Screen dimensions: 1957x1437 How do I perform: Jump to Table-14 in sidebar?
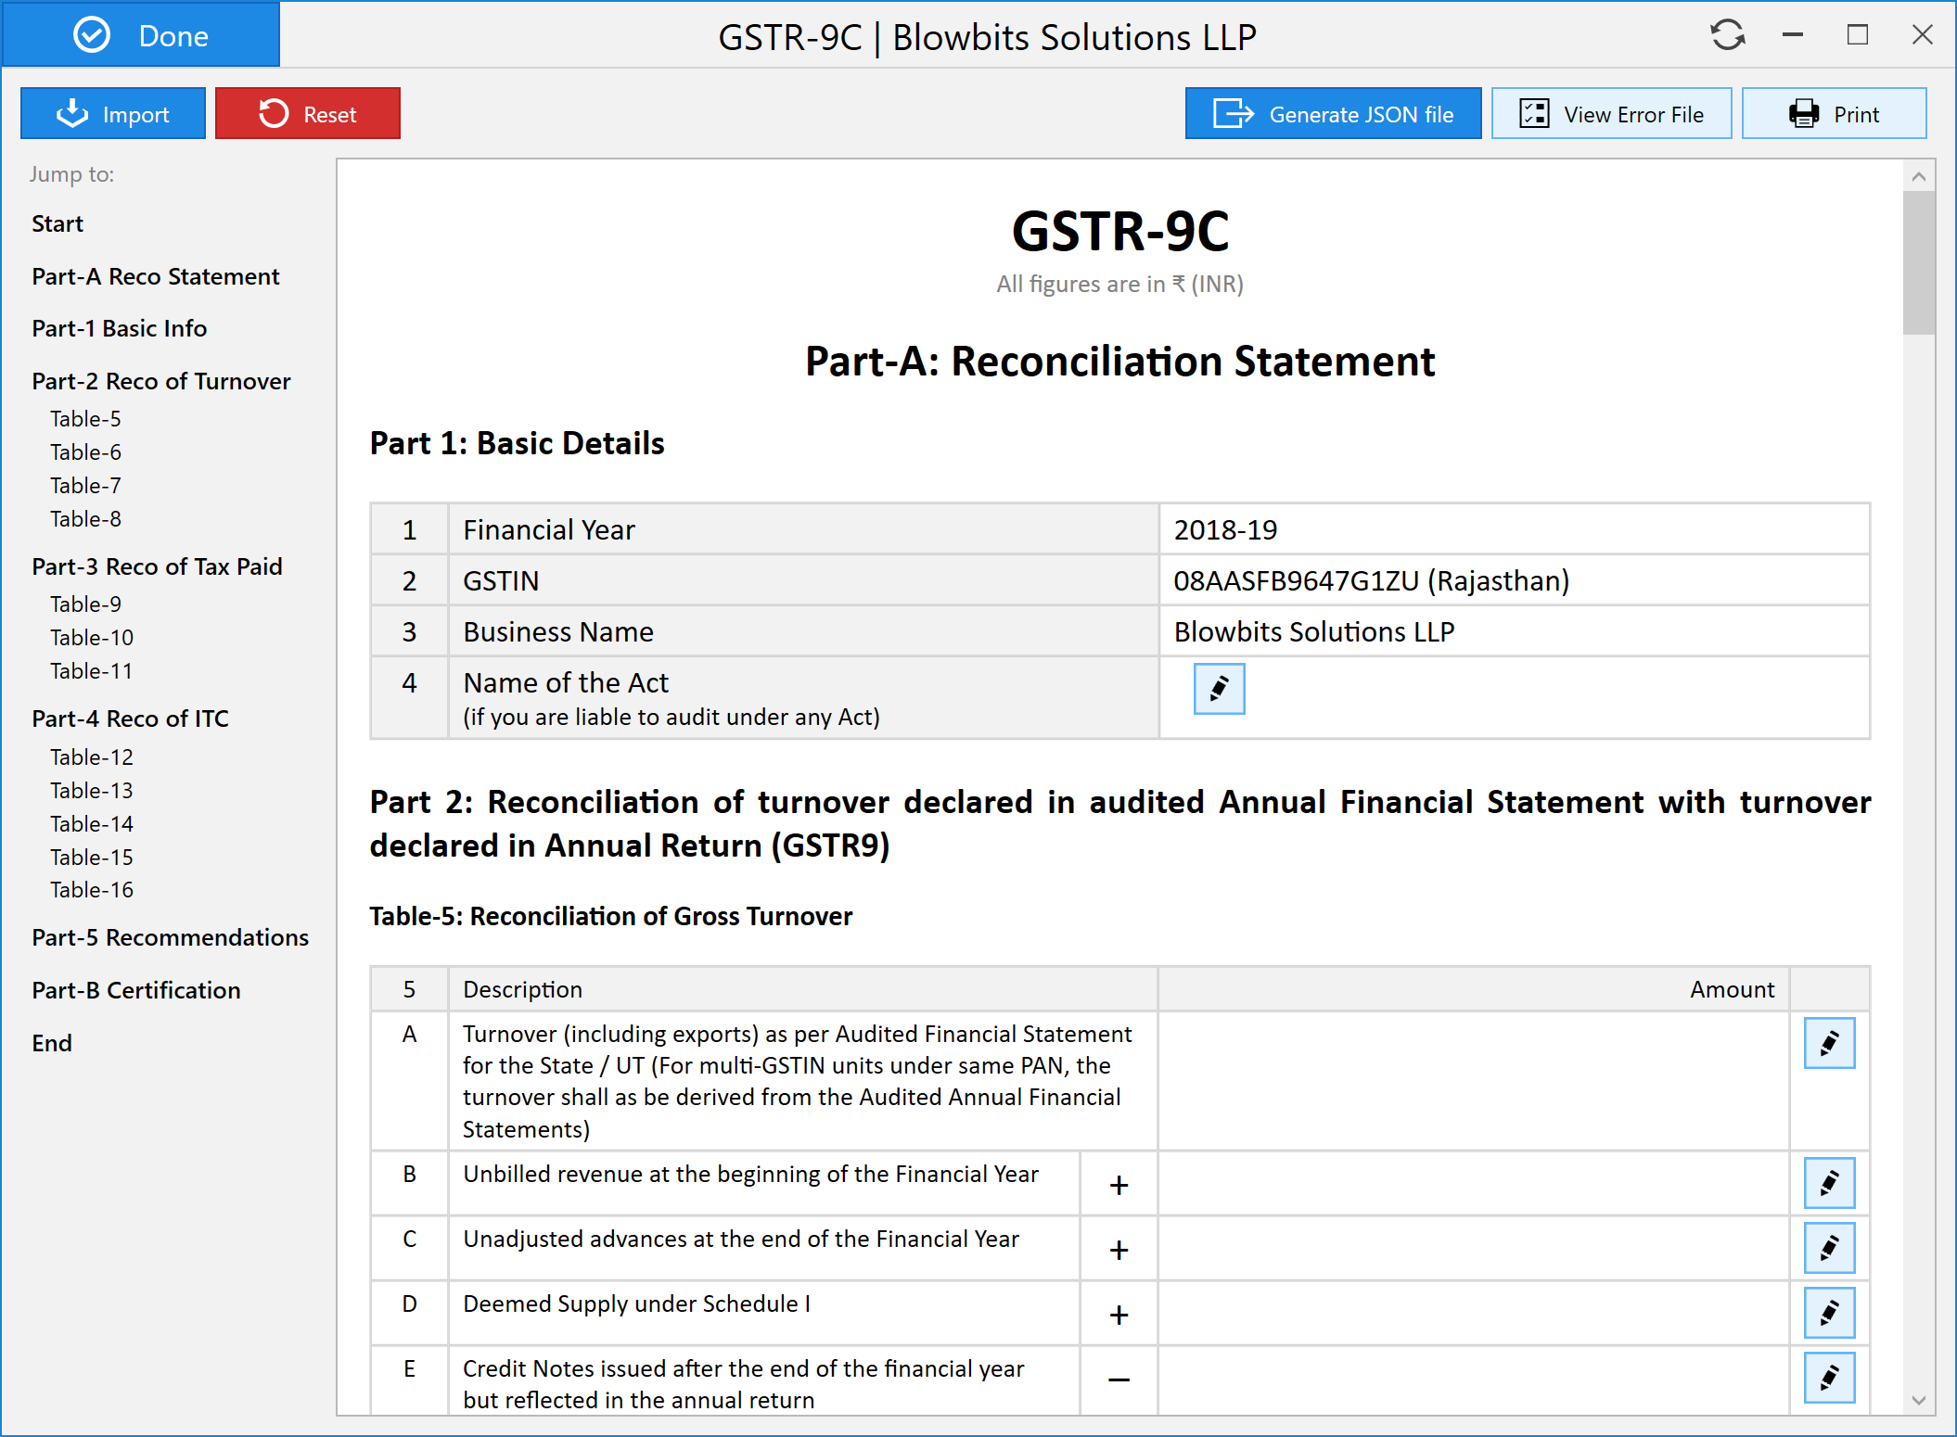click(91, 824)
